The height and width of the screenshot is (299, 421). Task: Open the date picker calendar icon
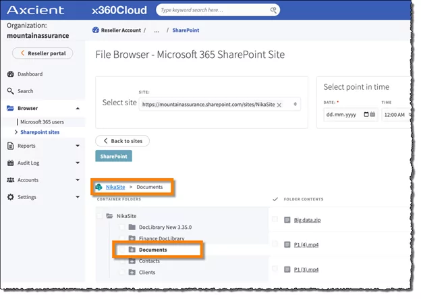(x=372, y=115)
